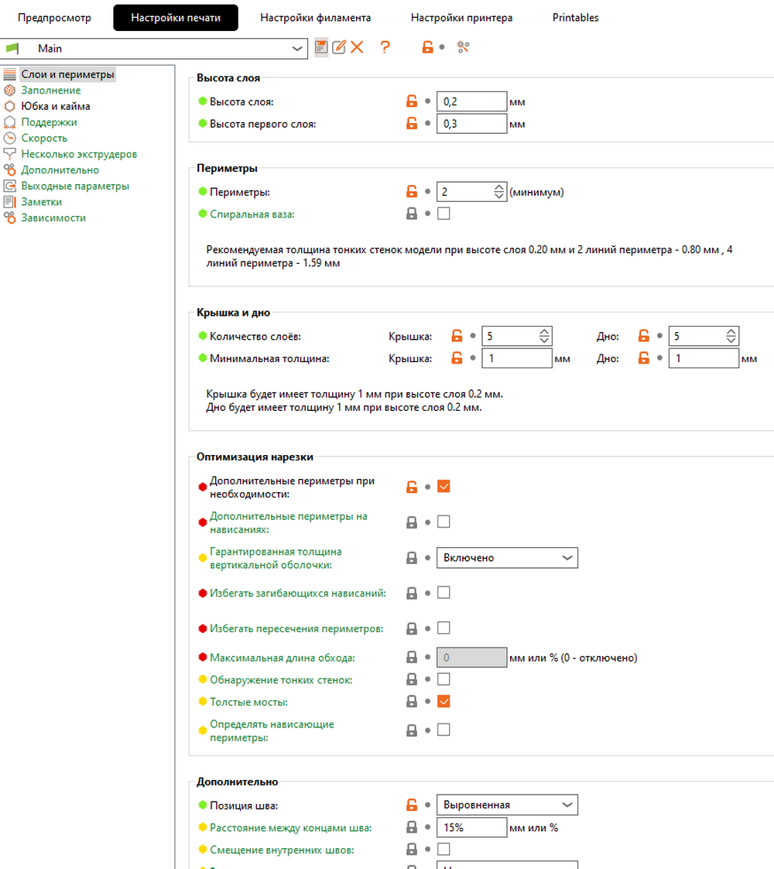Image resolution: width=774 pixels, height=869 pixels.
Task: Go to the Поддержки settings page
Action: (49, 122)
